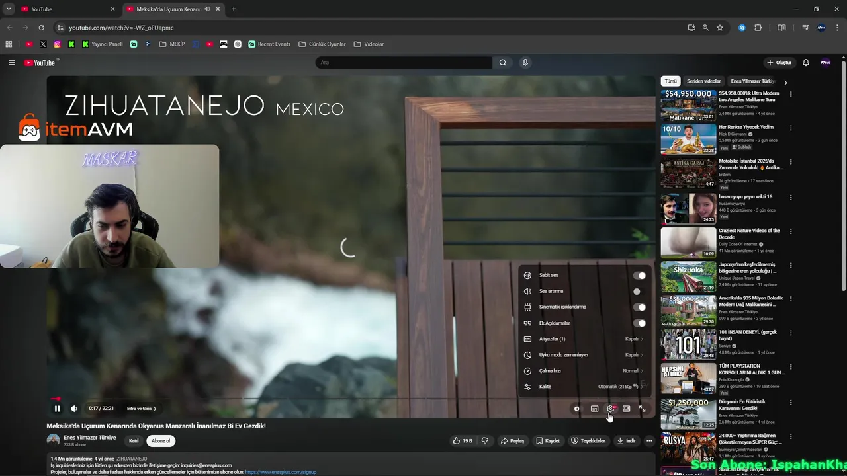
Task: Open the Chrome three-dot menu
Action: pos(838,28)
